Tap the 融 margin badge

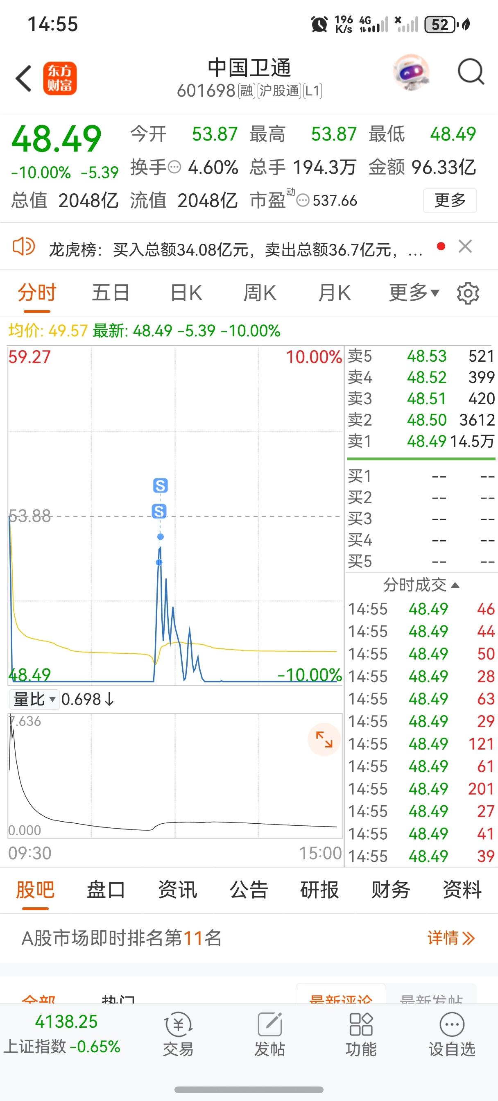coord(246,91)
